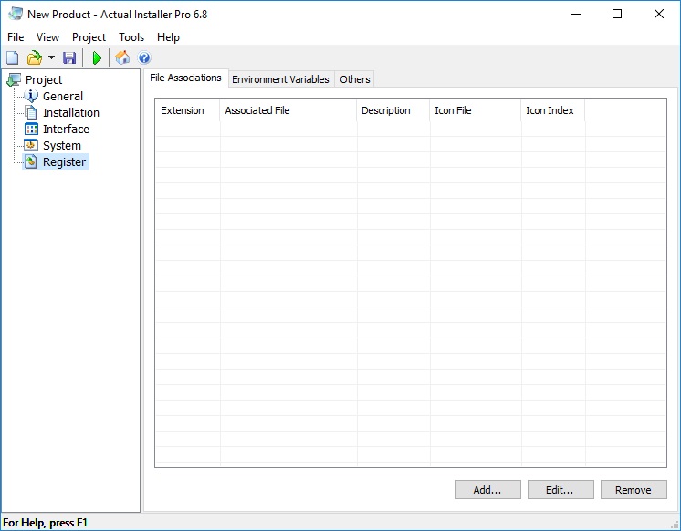
Task: Switch to File Associations tab
Action: tap(185, 78)
